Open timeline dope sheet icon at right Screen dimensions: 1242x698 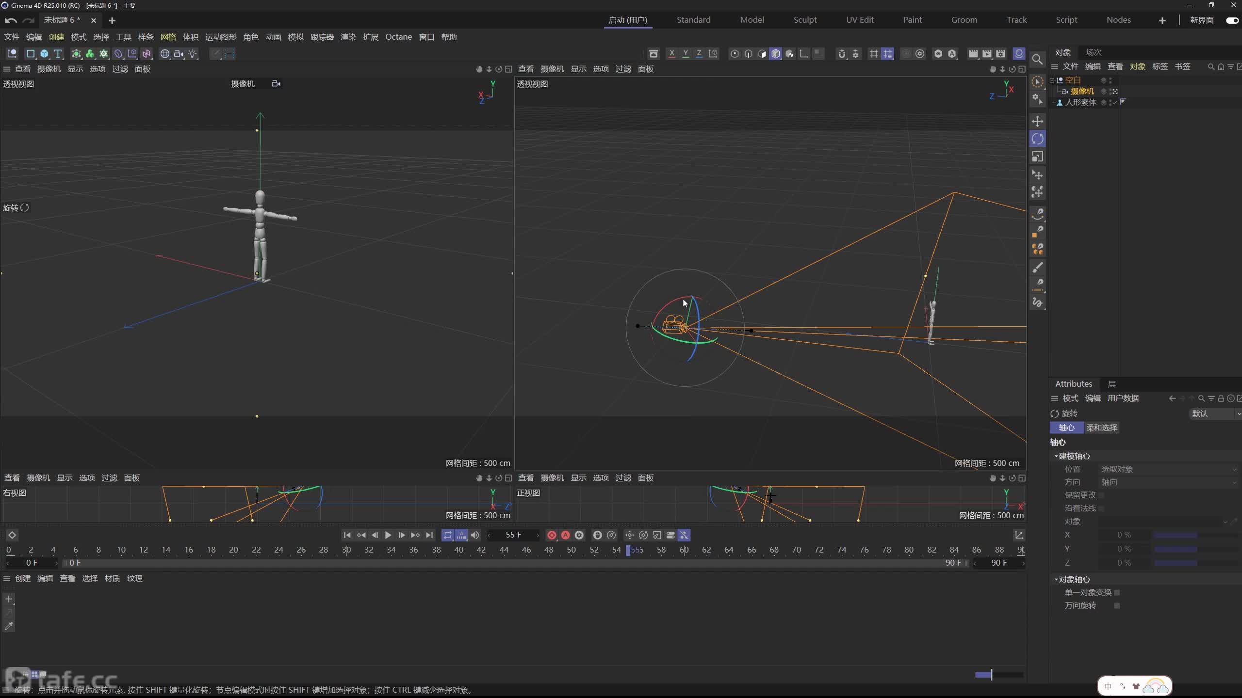tap(1019, 535)
